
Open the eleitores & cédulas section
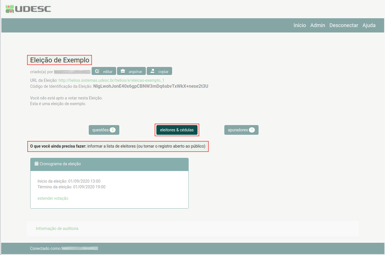(x=177, y=130)
